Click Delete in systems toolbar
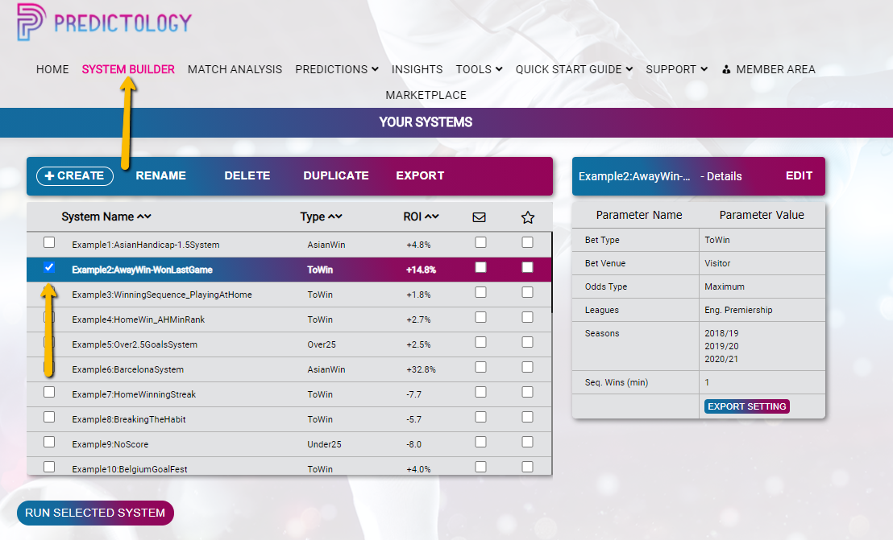This screenshot has width=893, height=540. [247, 175]
